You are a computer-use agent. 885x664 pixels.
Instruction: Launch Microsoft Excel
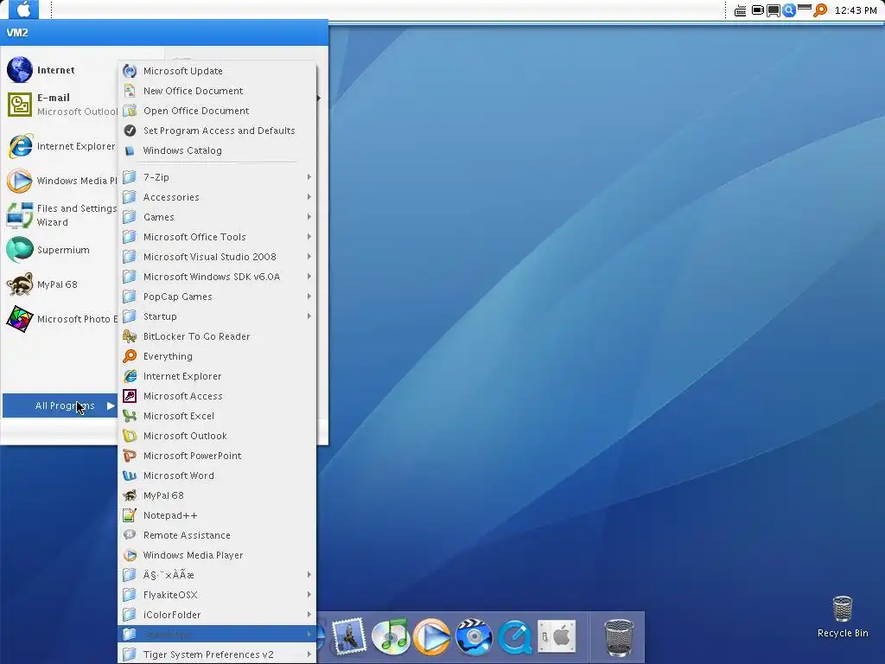pos(217,416)
